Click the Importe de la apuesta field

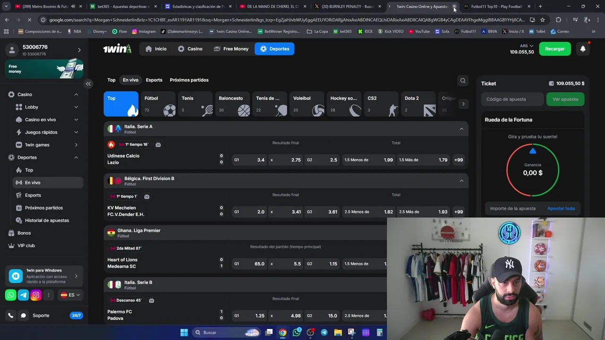(513, 208)
